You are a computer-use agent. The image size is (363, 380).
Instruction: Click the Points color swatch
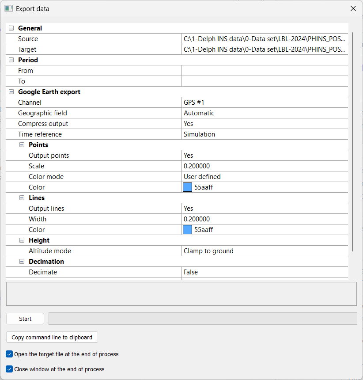click(x=188, y=187)
